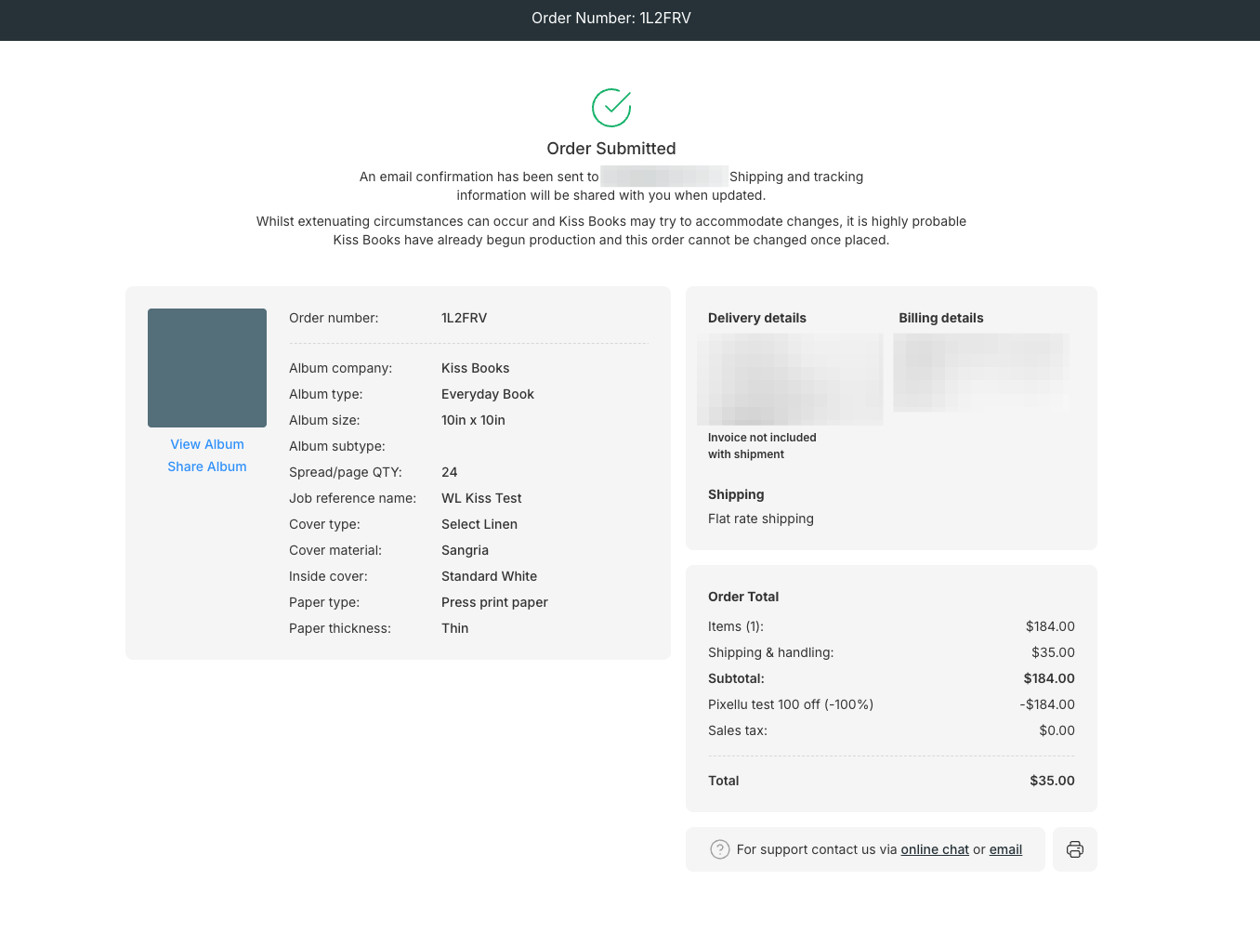Open the online chat support link

point(935,849)
